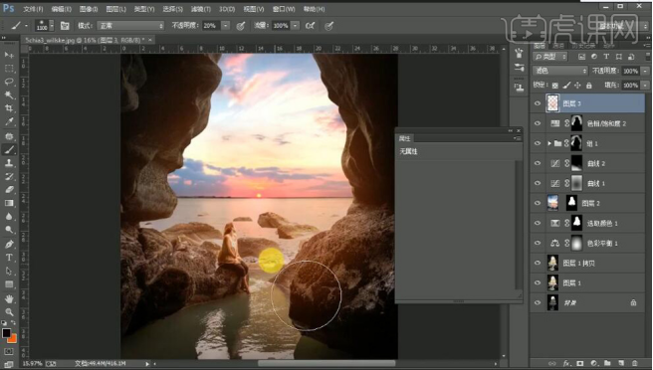Click the foreground color swatch
This screenshot has height=370, width=653.
[x=6, y=333]
